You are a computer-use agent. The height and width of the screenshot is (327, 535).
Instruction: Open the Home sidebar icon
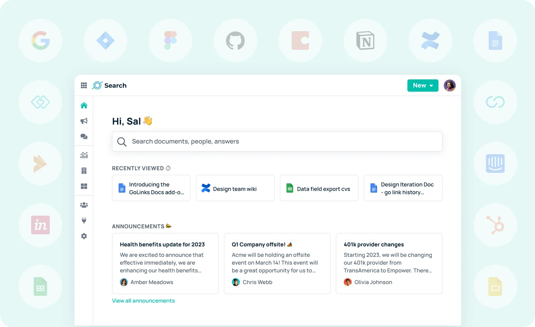click(84, 105)
